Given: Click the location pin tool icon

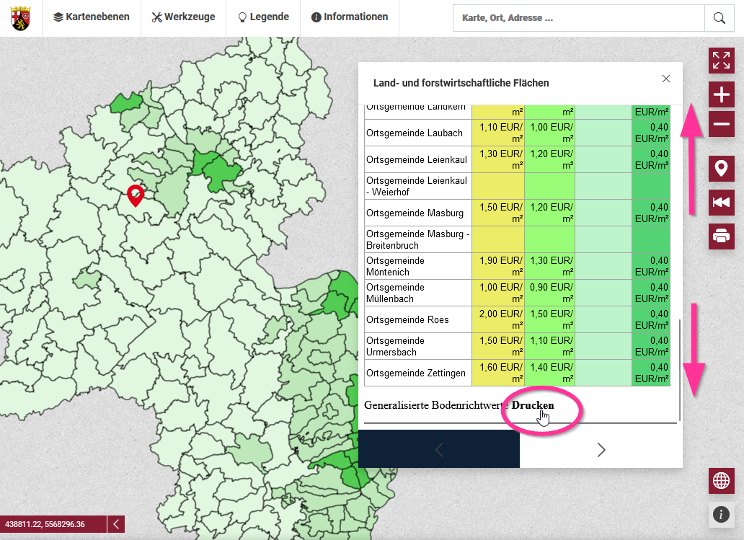Looking at the screenshot, I should 721,169.
